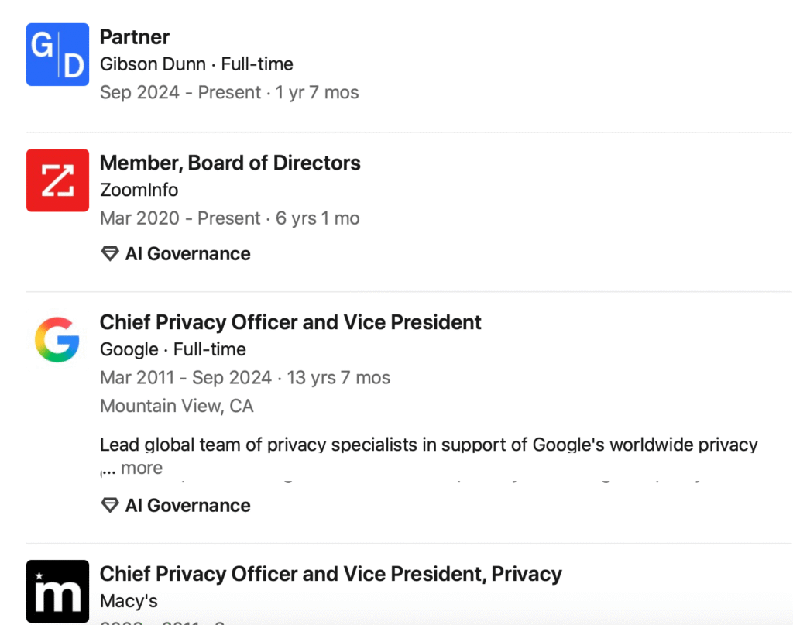
Task: Click the Google G logo
Action: pyautogui.click(x=57, y=339)
